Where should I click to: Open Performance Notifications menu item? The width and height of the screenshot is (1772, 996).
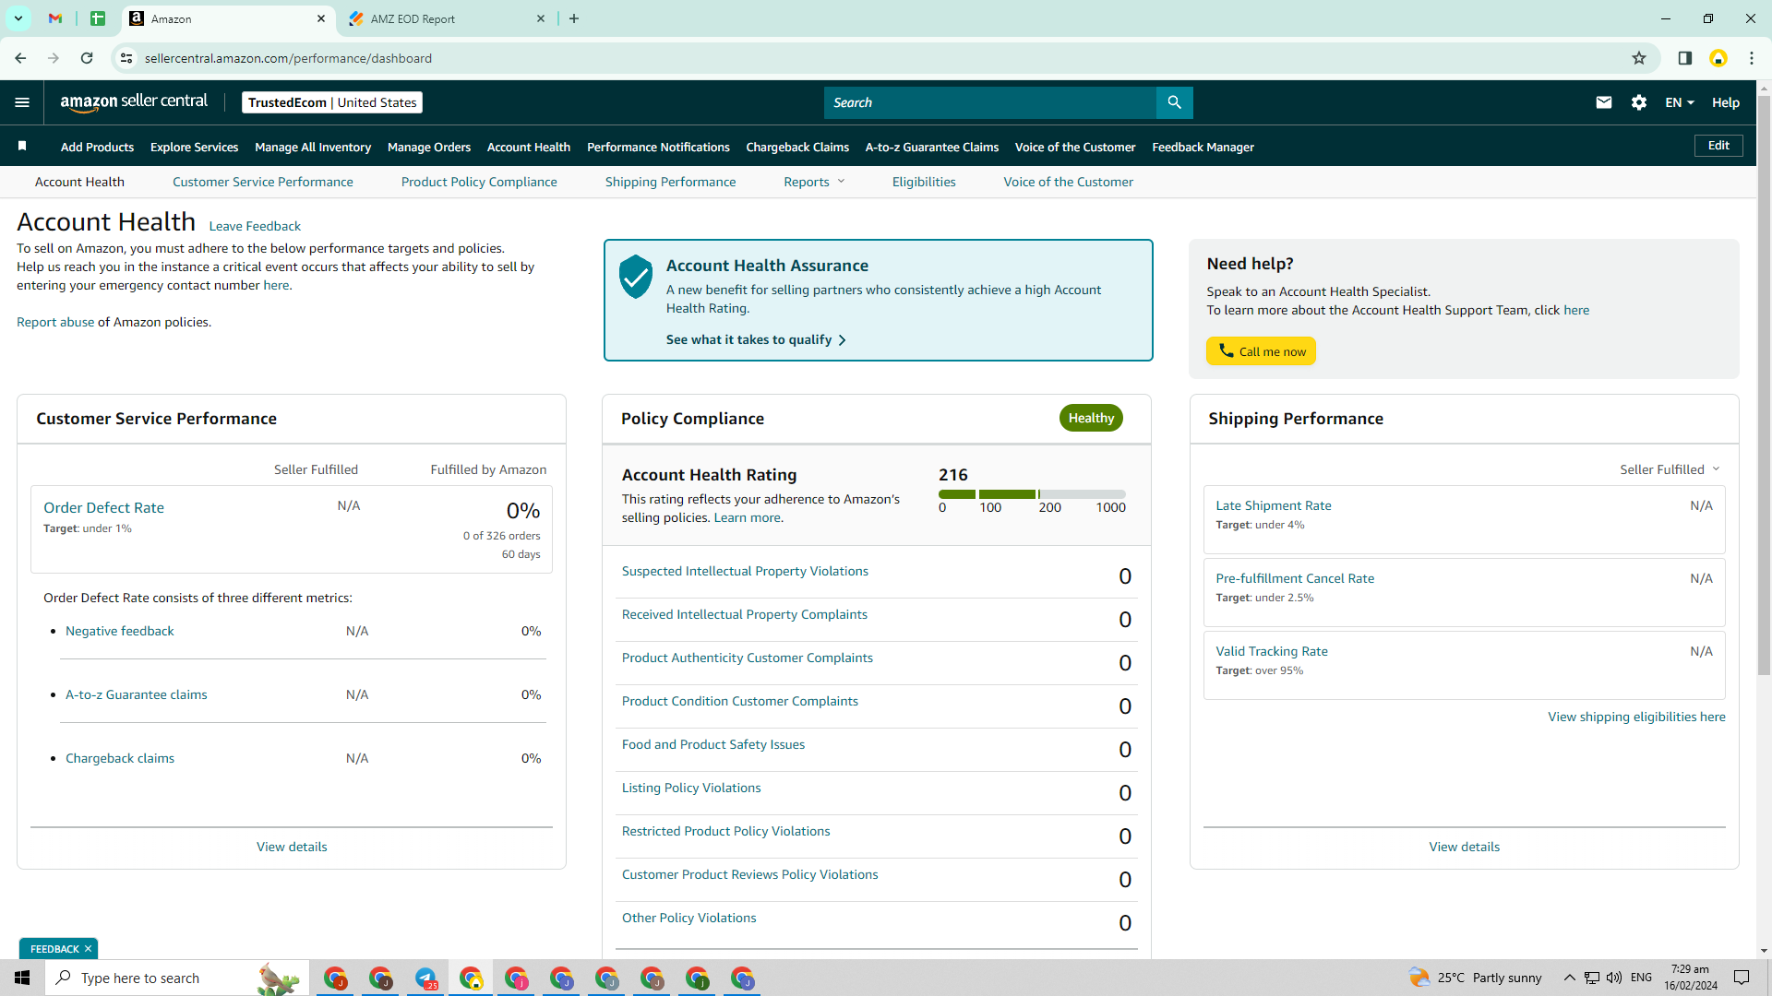(658, 147)
